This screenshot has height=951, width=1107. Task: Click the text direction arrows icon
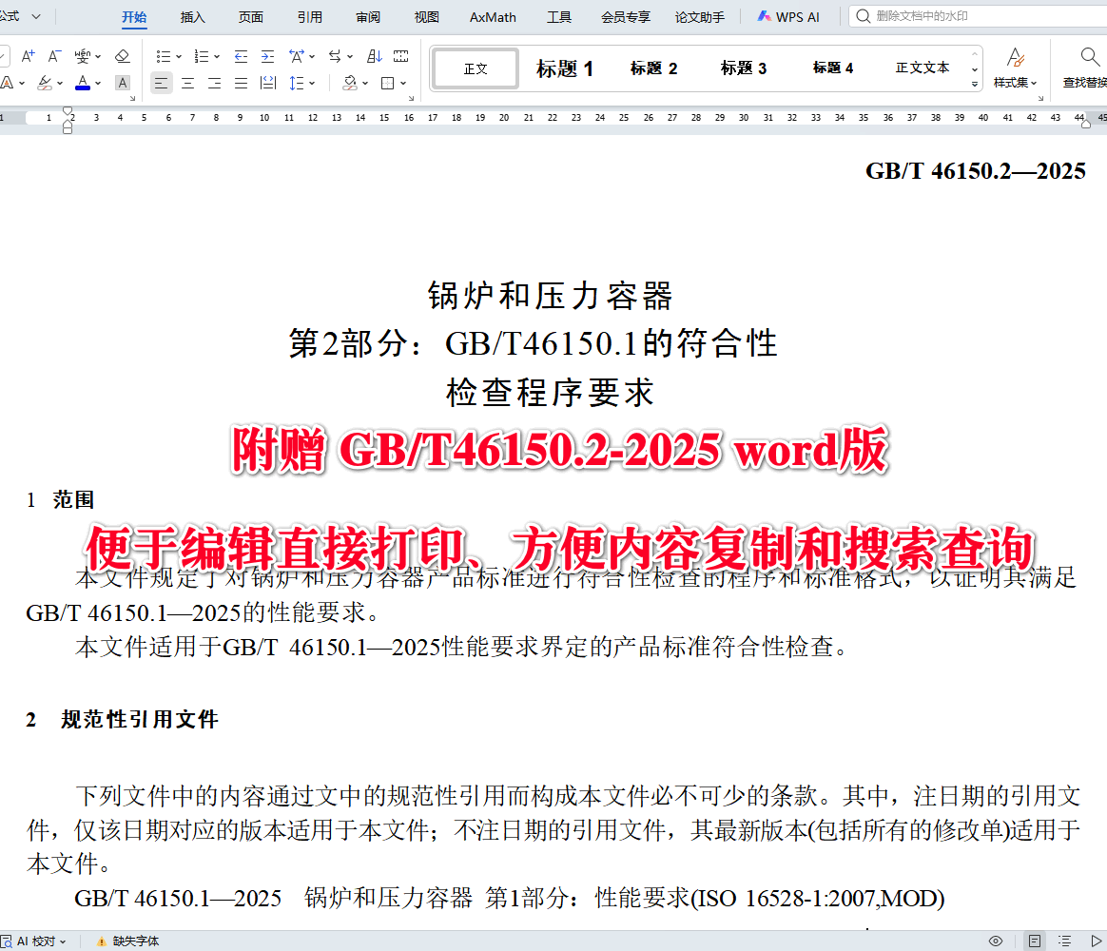[x=336, y=56]
